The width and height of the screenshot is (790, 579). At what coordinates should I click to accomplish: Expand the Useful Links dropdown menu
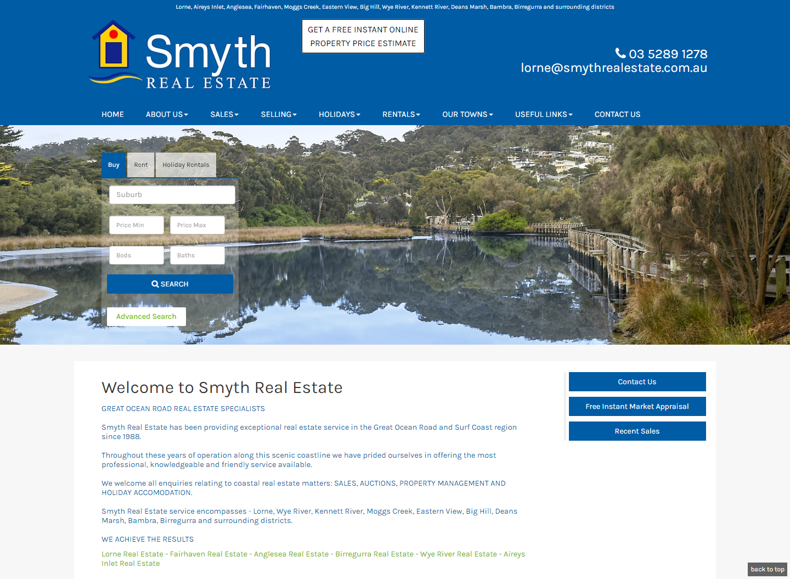pos(544,114)
